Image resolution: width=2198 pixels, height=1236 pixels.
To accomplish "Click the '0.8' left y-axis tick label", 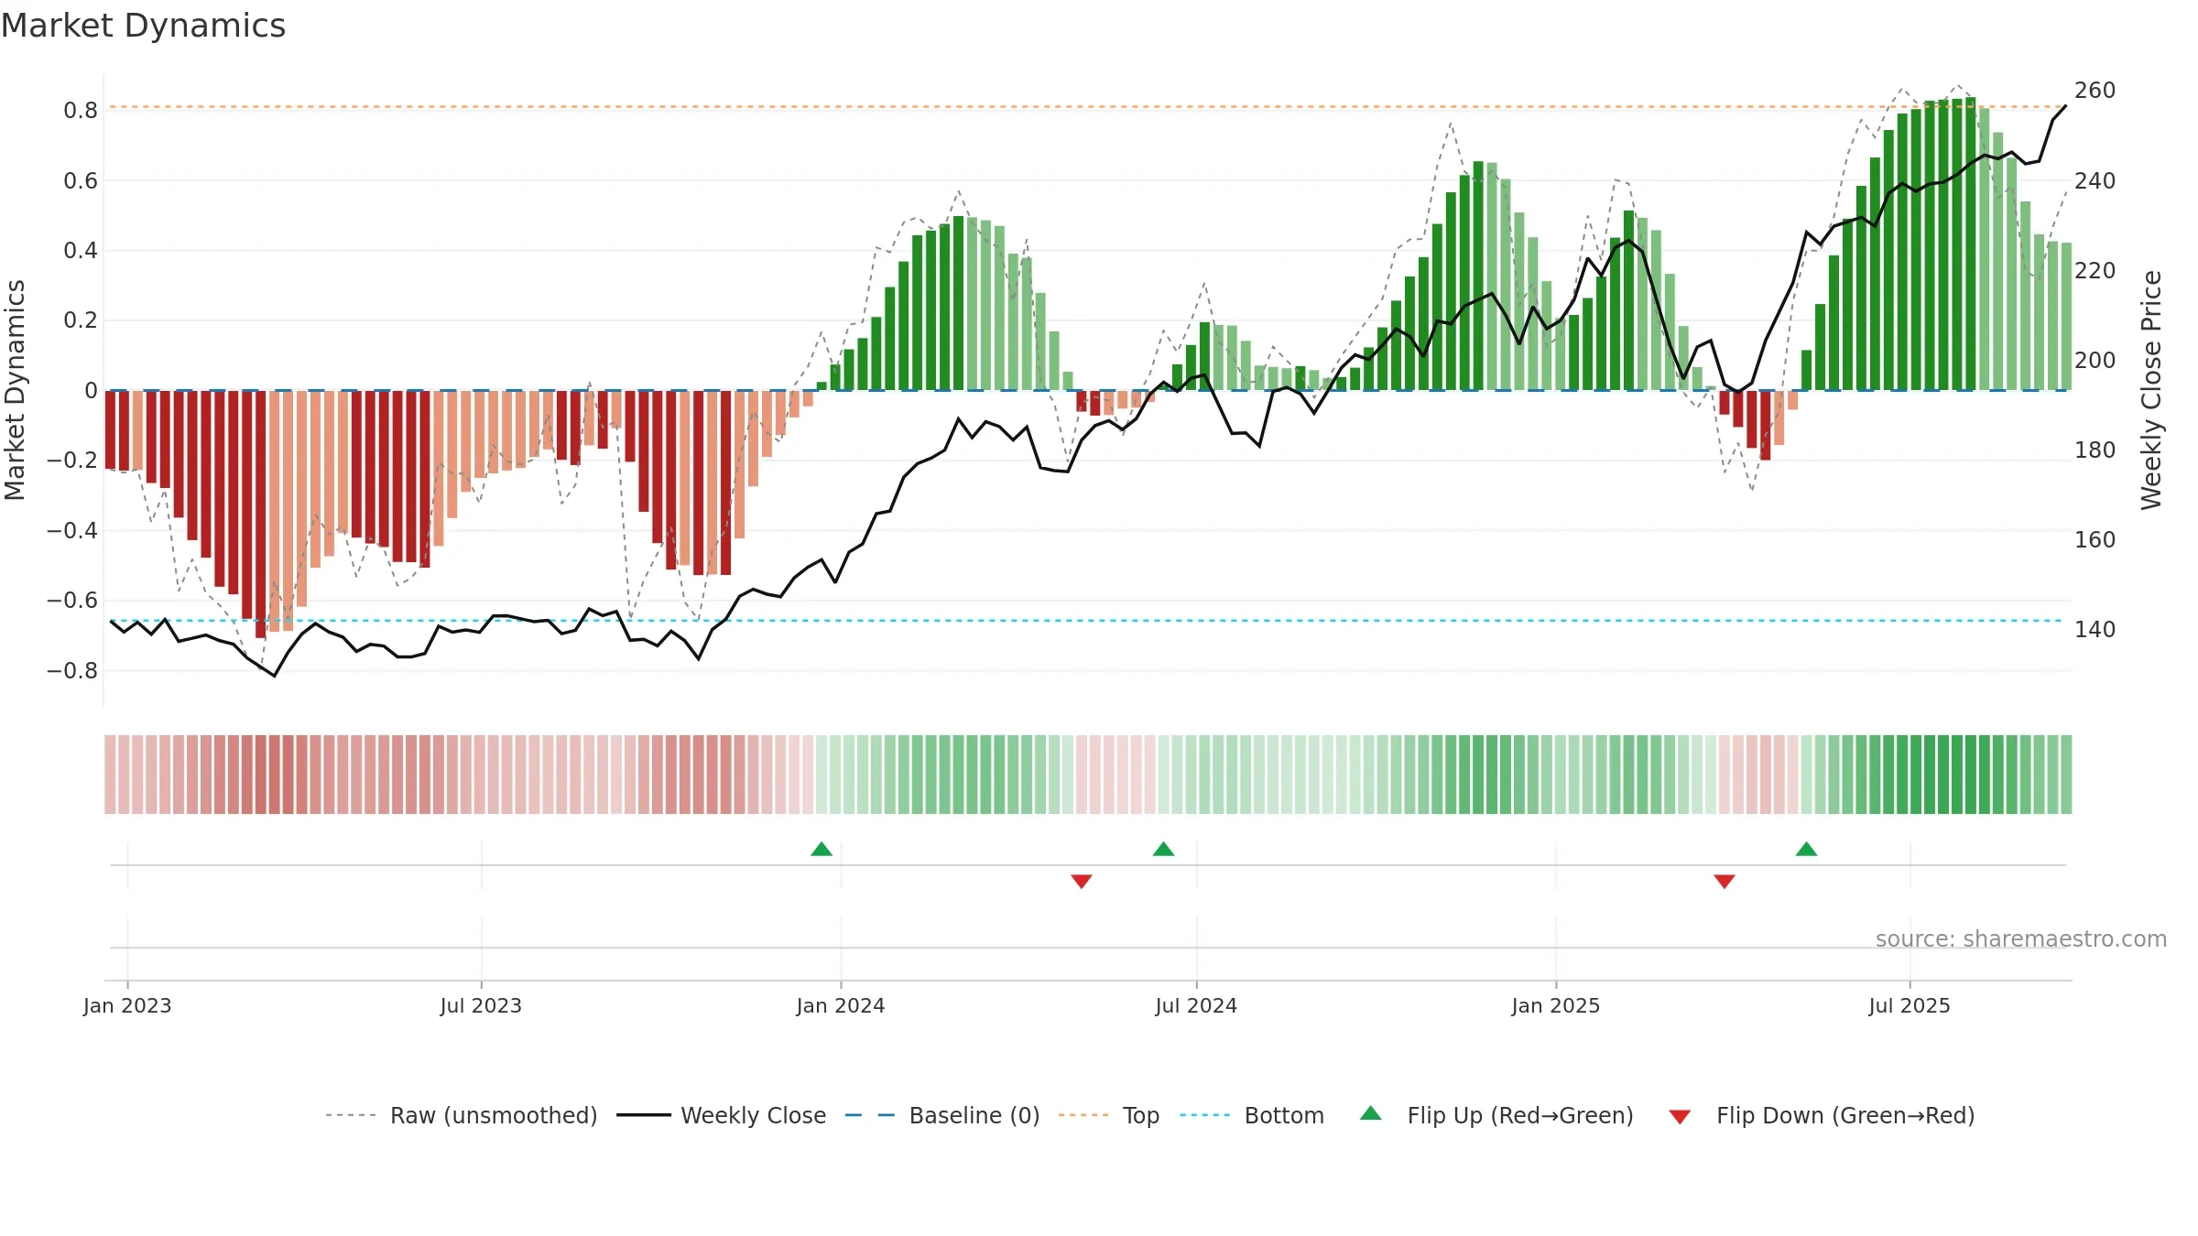I will (81, 111).
